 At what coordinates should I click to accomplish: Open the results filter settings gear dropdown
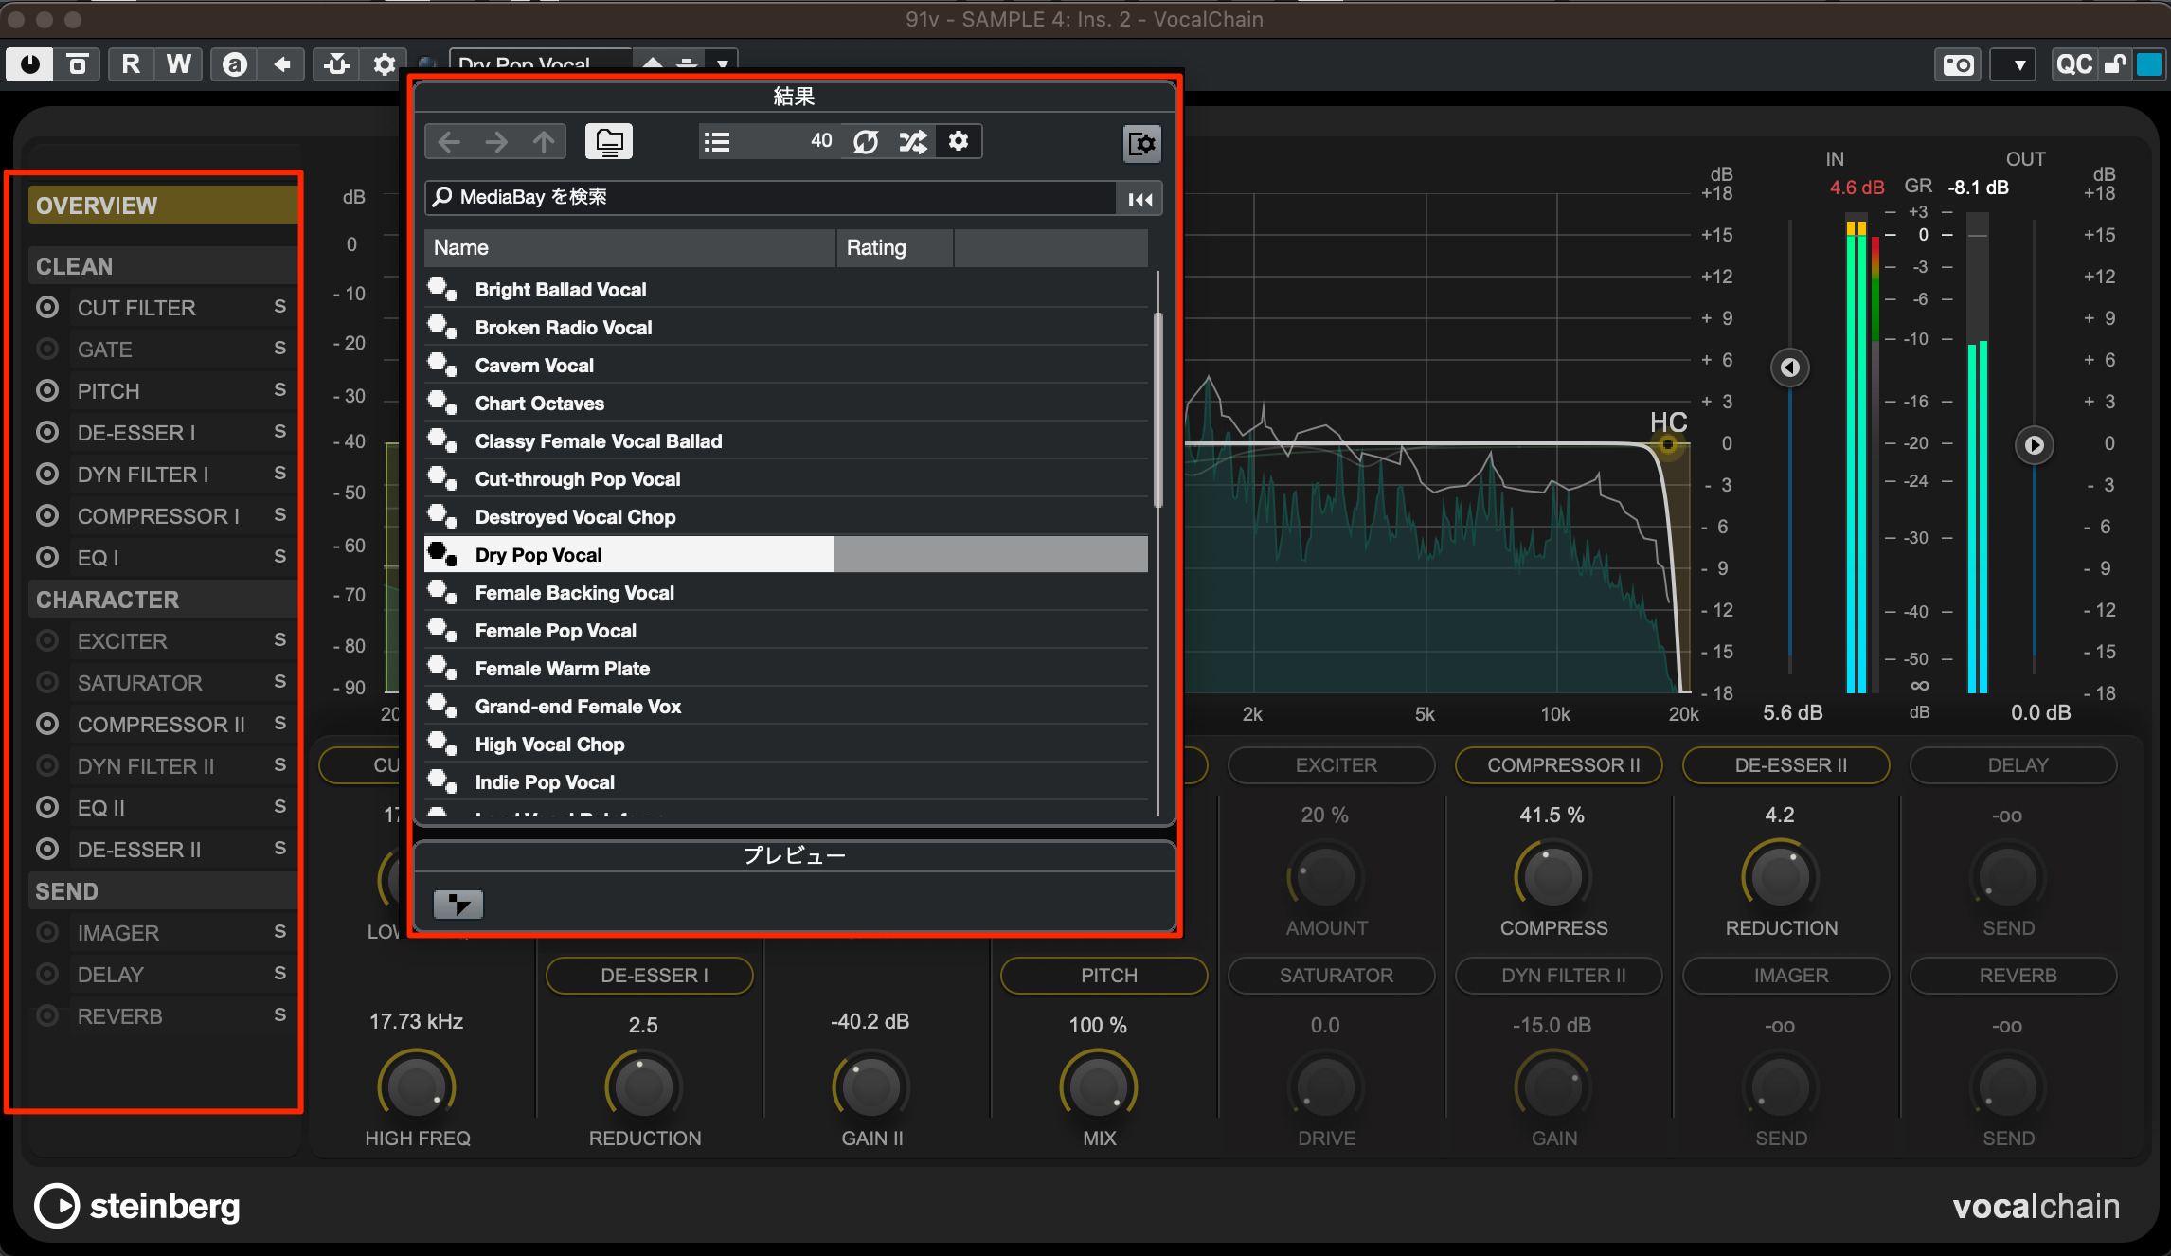point(959,140)
